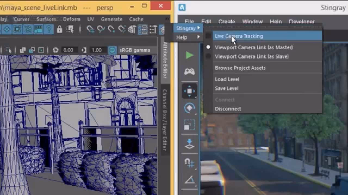The height and width of the screenshot is (195, 348).
Task: Click the dotted tear-off strip atop Stingray submenu
Action: [x=263, y=27]
